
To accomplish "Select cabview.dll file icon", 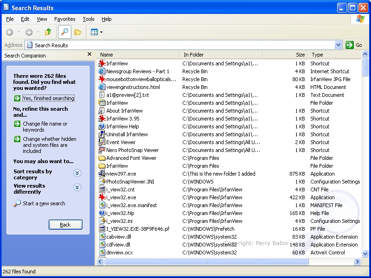I will click(102, 237).
